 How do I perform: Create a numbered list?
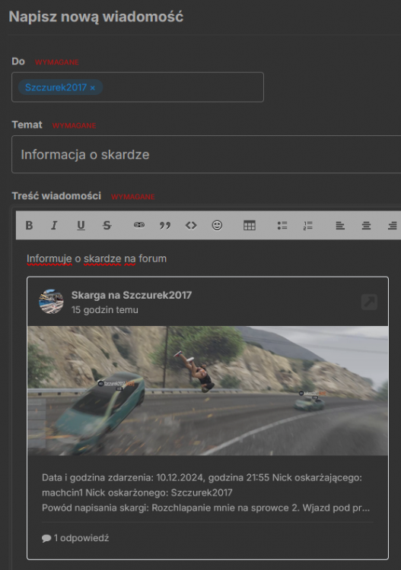[x=308, y=226]
